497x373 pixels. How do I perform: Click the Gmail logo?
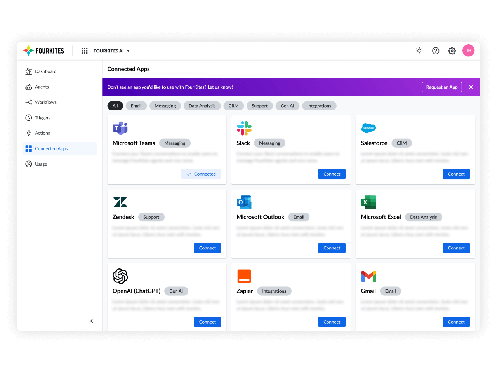point(368,276)
